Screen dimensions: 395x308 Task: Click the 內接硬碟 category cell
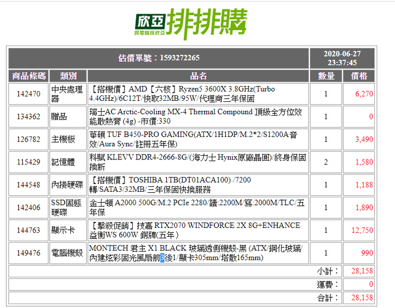point(68,185)
